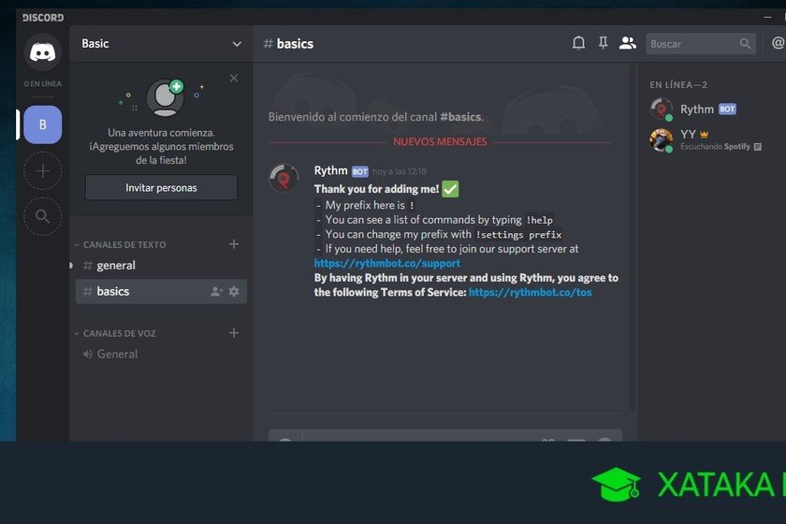
Task: Click the chat scrollbar
Action: click(633, 236)
